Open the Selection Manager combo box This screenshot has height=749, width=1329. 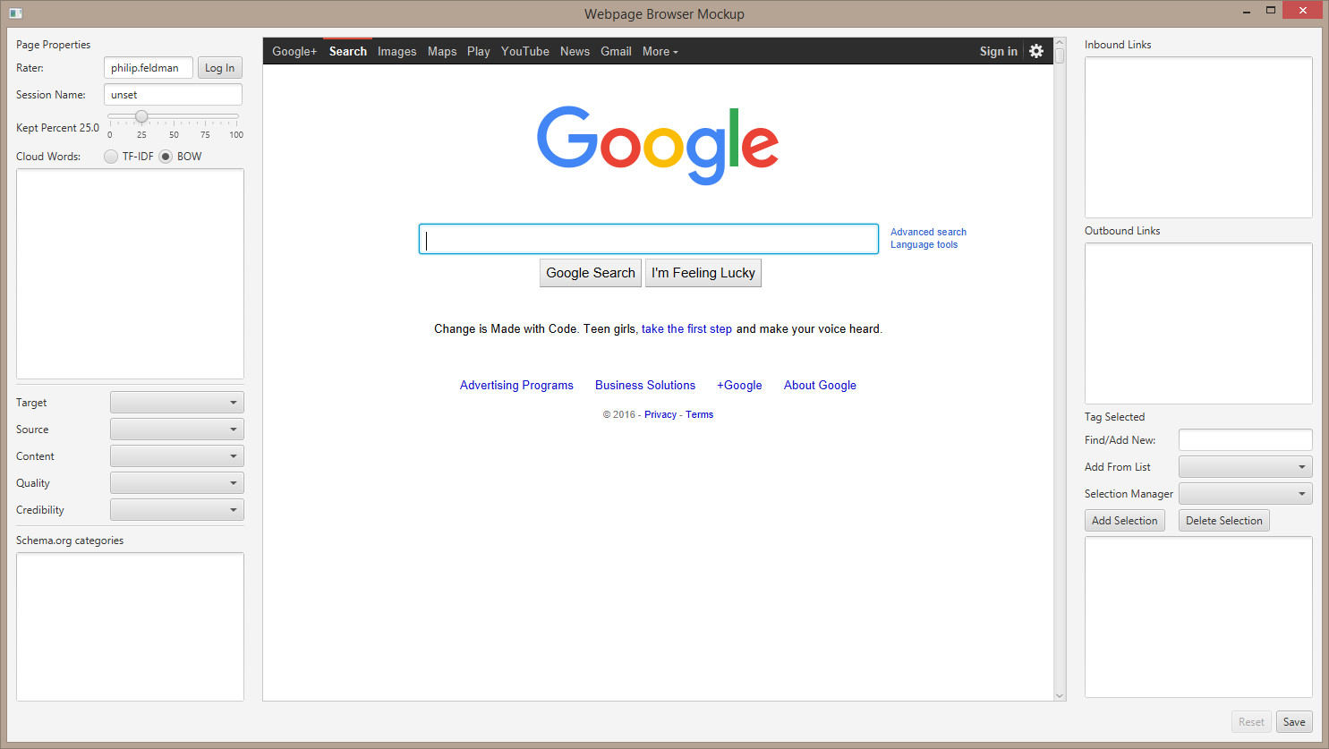point(1245,494)
